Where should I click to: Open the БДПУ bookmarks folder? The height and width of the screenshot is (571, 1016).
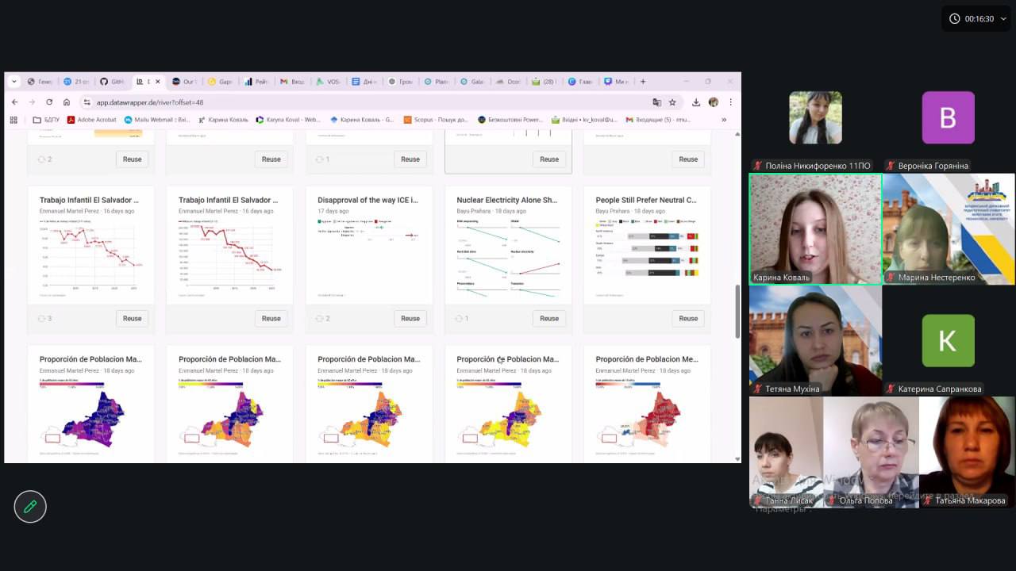[x=46, y=120]
